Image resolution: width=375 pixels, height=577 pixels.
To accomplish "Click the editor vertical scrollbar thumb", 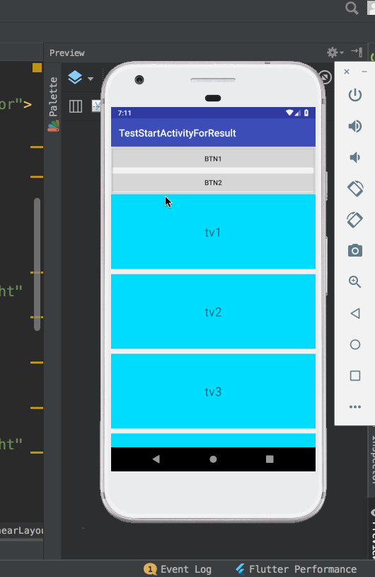I will 37,264.
